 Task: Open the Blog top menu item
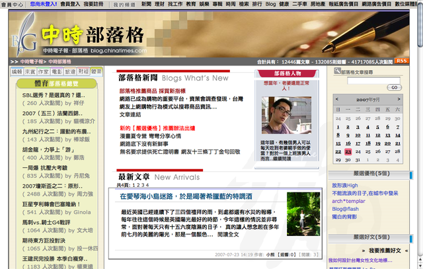(x=270, y=4)
